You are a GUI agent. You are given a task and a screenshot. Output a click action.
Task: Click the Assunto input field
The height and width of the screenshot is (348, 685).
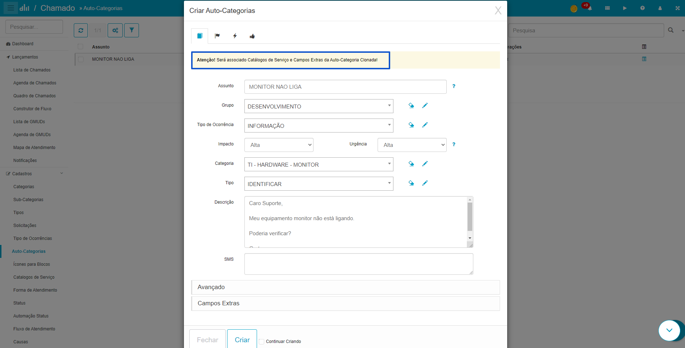345,87
